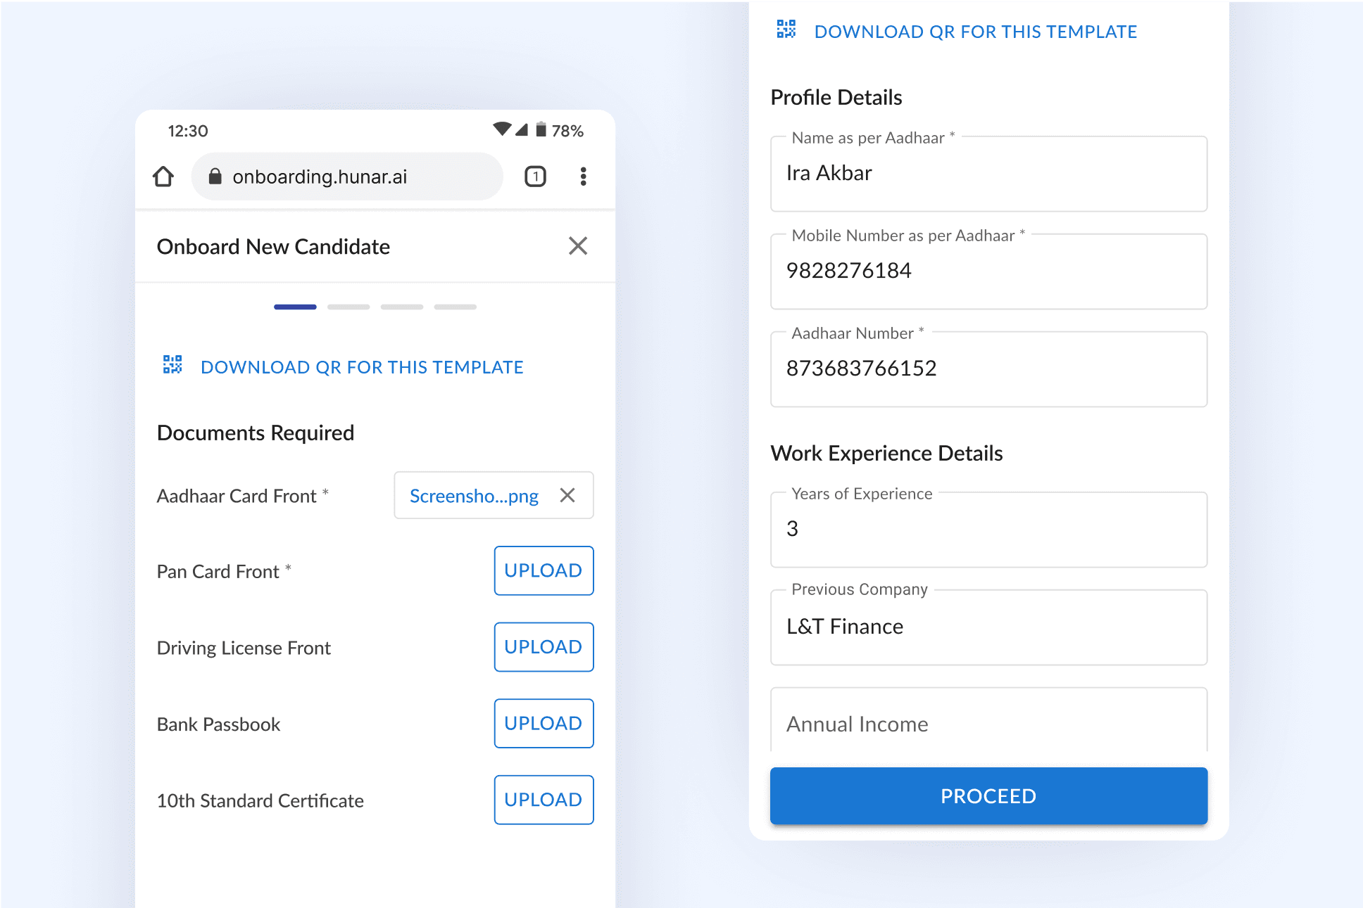This screenshot has height=908, width=1363.
Task: Click the Annual Income field
Action: (988, 724)
